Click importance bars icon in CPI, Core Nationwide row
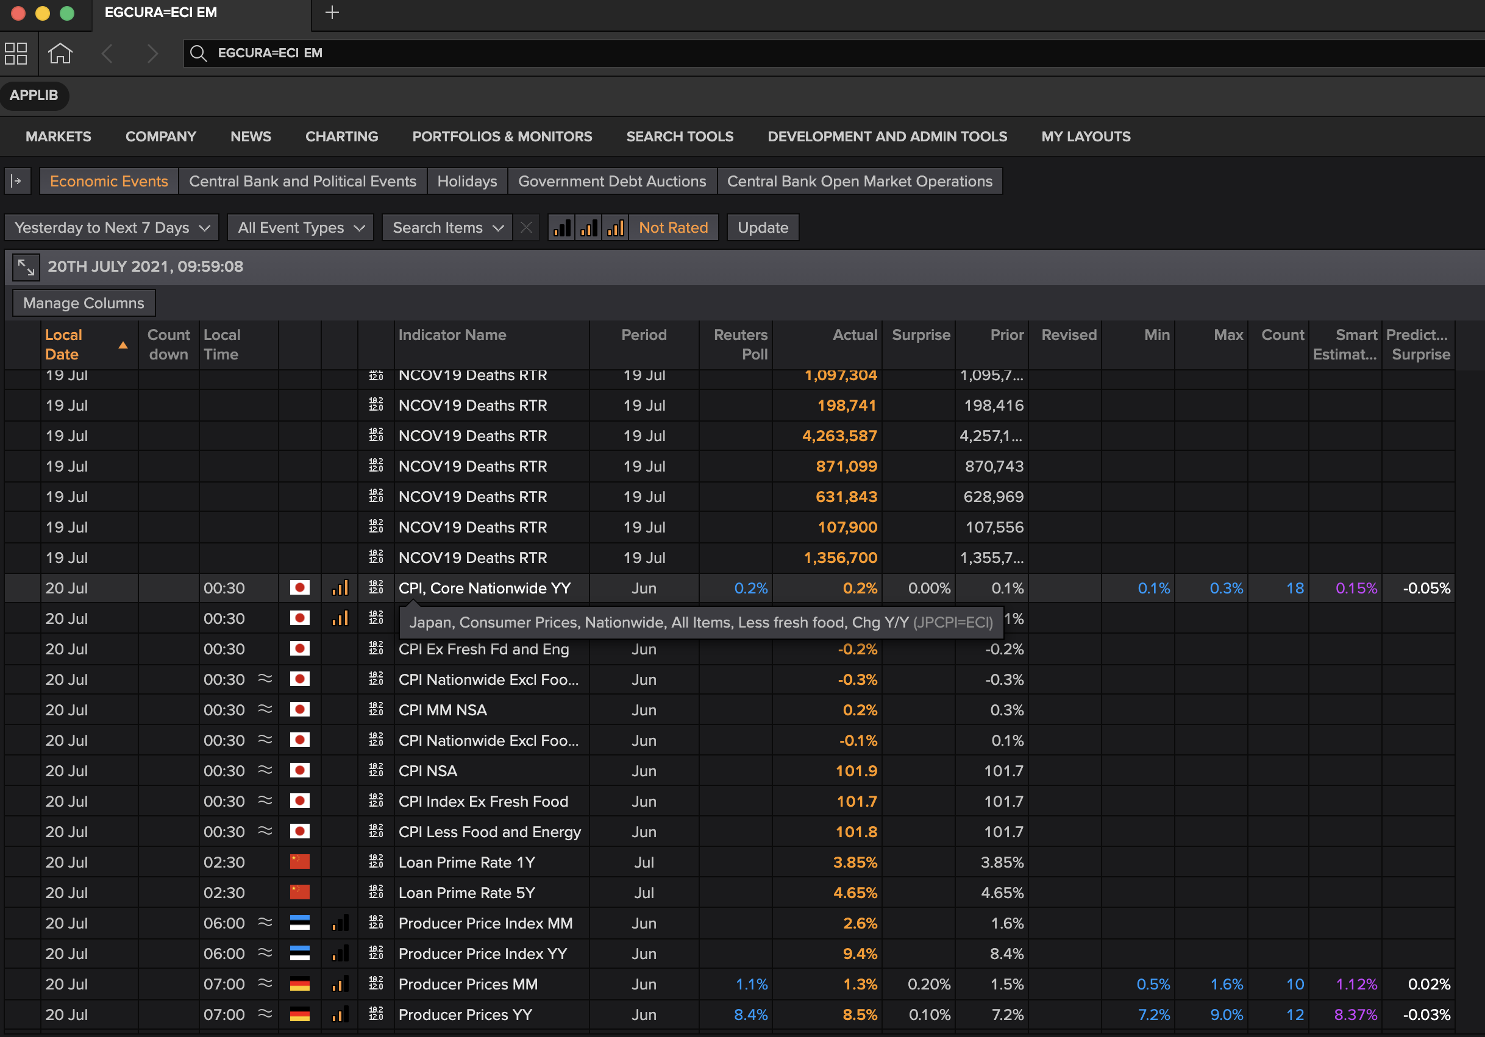Viewport: 1485px width, 1037px height. coord(340,588)
